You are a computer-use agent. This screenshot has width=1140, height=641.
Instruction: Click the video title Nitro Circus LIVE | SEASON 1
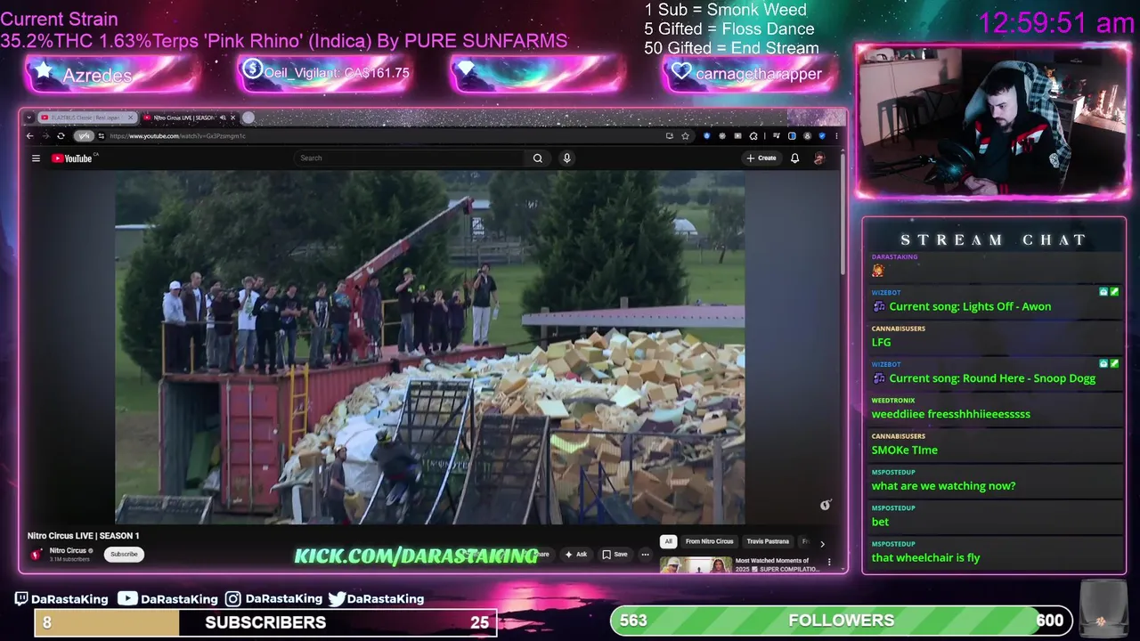(83, 536)
